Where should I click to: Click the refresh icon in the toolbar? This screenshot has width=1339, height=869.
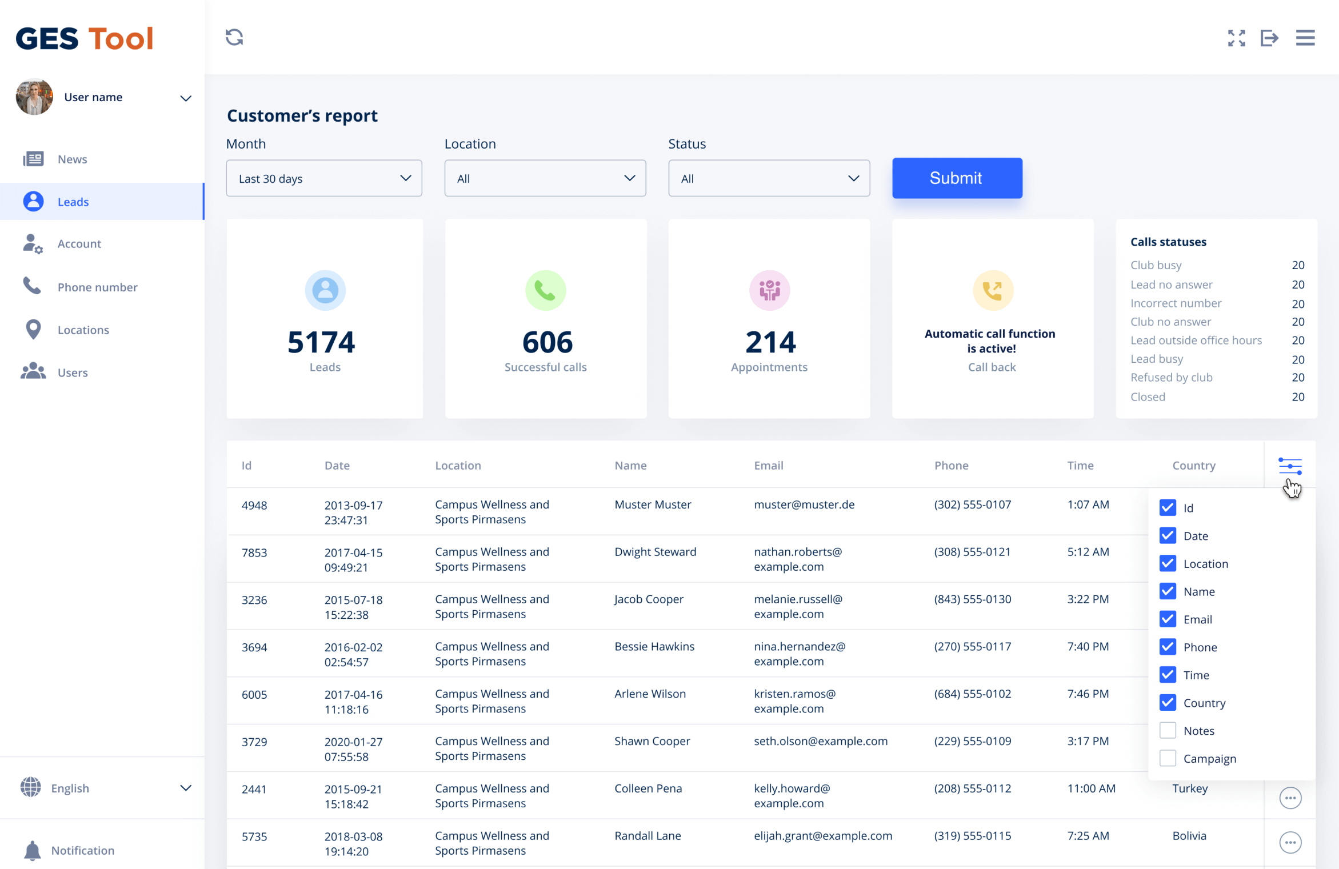[234, 37]
